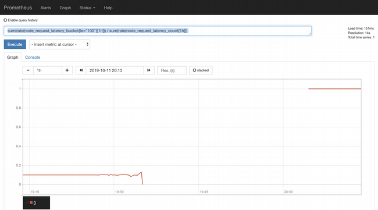Click the 19:15 x-axis label
The width and height of the screenshot is (378, 210).
pyautogui.click(x=35, y=192)
